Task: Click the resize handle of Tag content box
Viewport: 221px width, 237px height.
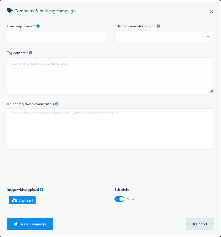Action: pyautogui.click(x=211, y=91)
